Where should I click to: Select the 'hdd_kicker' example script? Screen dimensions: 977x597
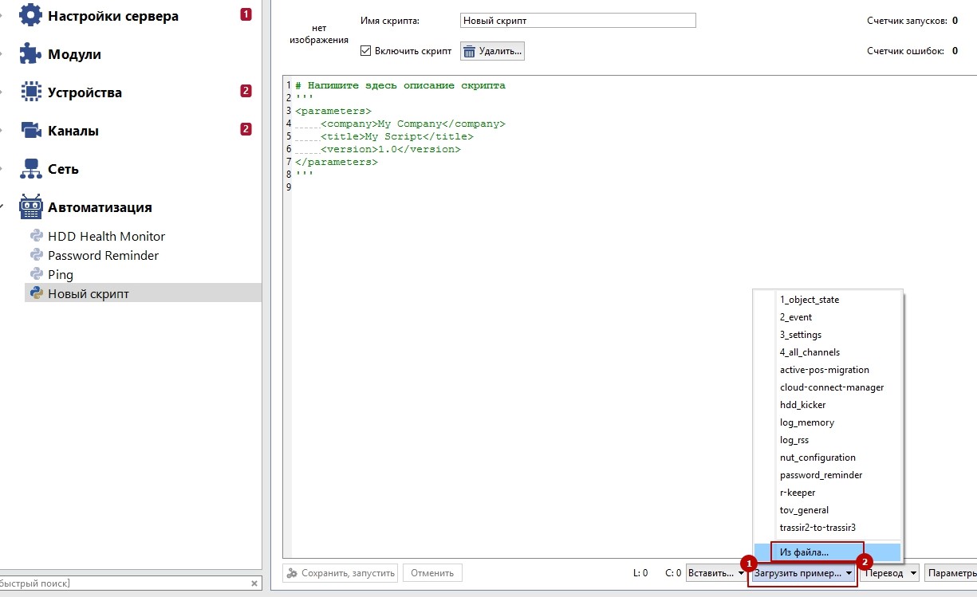(802, 405)
